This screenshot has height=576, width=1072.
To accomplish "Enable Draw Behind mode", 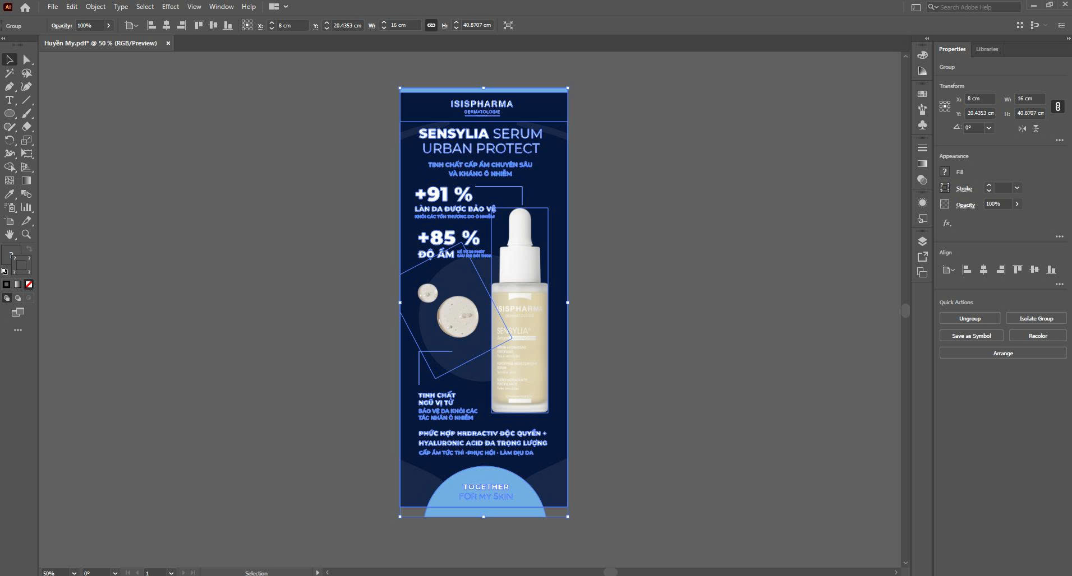I will click(x=18, y=298).
